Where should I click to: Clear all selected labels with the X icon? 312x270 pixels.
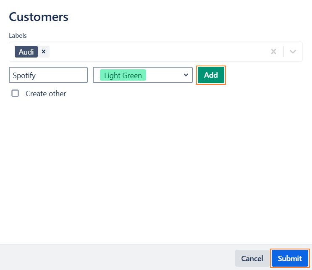(x=273, y=52)
